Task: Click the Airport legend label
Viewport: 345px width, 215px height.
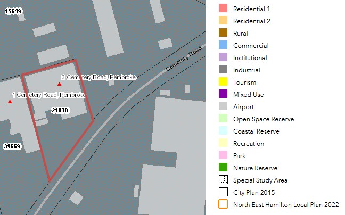Action: click(244, 106)
